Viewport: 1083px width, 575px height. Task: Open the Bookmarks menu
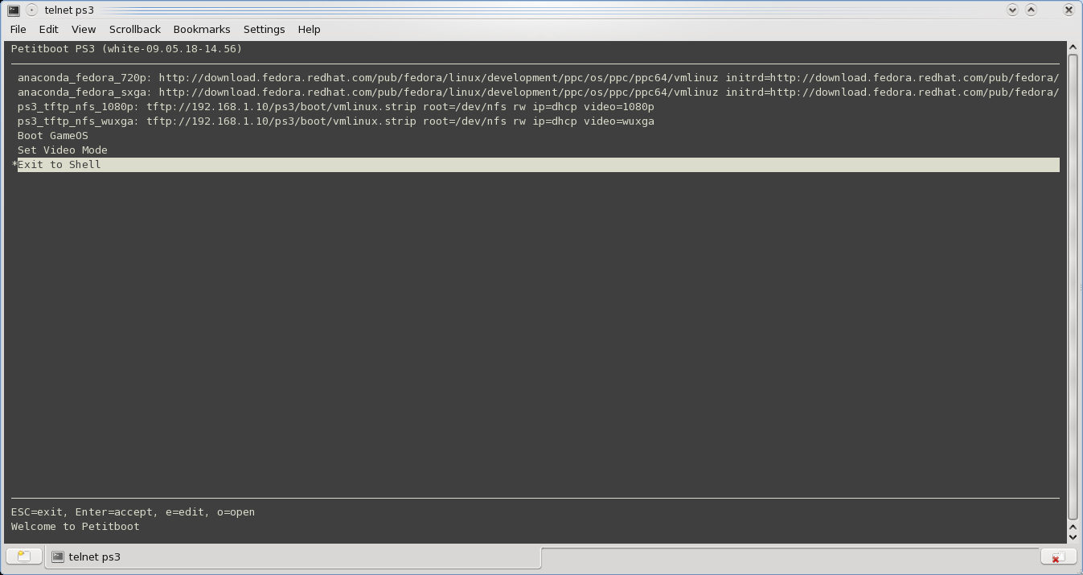[x=202, y=29]
